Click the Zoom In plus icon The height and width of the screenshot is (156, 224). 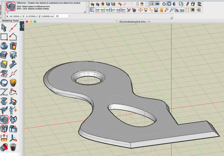pyautogui.click(x=177, y=10)
